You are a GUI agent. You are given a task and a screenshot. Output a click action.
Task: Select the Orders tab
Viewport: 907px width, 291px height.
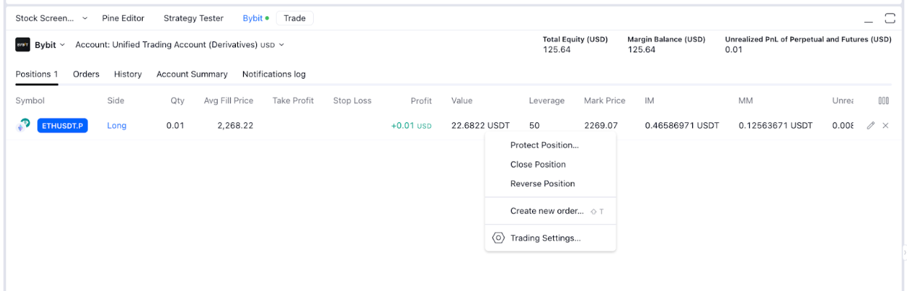point(86,74)
